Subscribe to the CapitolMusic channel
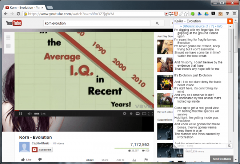The height and width of the screenshot is (164, 240). pos(42,150)
